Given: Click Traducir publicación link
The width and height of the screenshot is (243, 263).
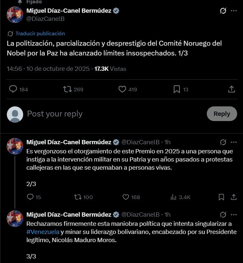Looking at the screenshot, I should point(40,33).
